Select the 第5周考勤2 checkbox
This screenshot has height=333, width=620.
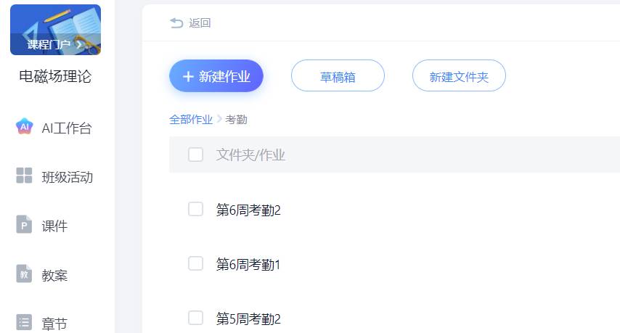coord(195,318)
